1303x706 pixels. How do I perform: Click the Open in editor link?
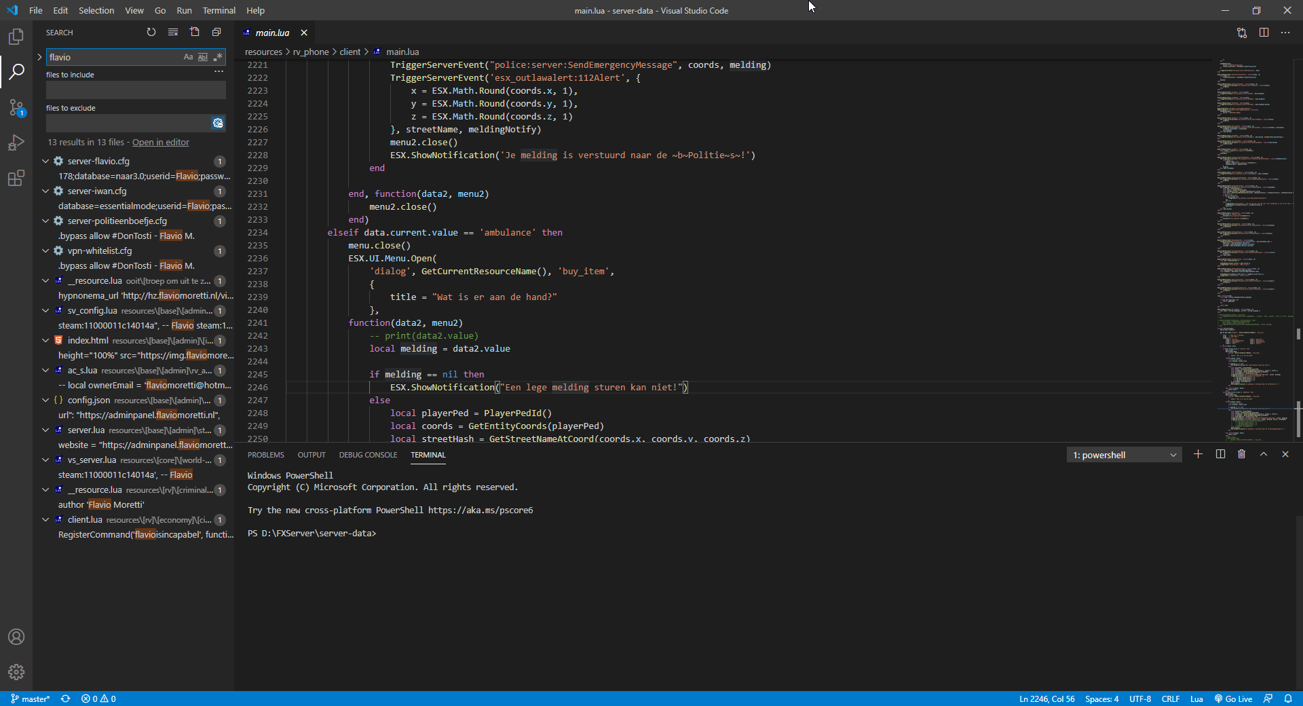pos(160,142)
